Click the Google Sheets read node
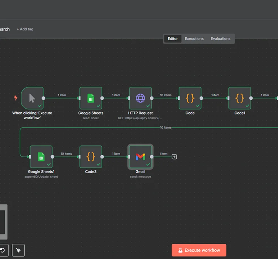The height and width of the screenshot is (259, 278). click(91, 98)
